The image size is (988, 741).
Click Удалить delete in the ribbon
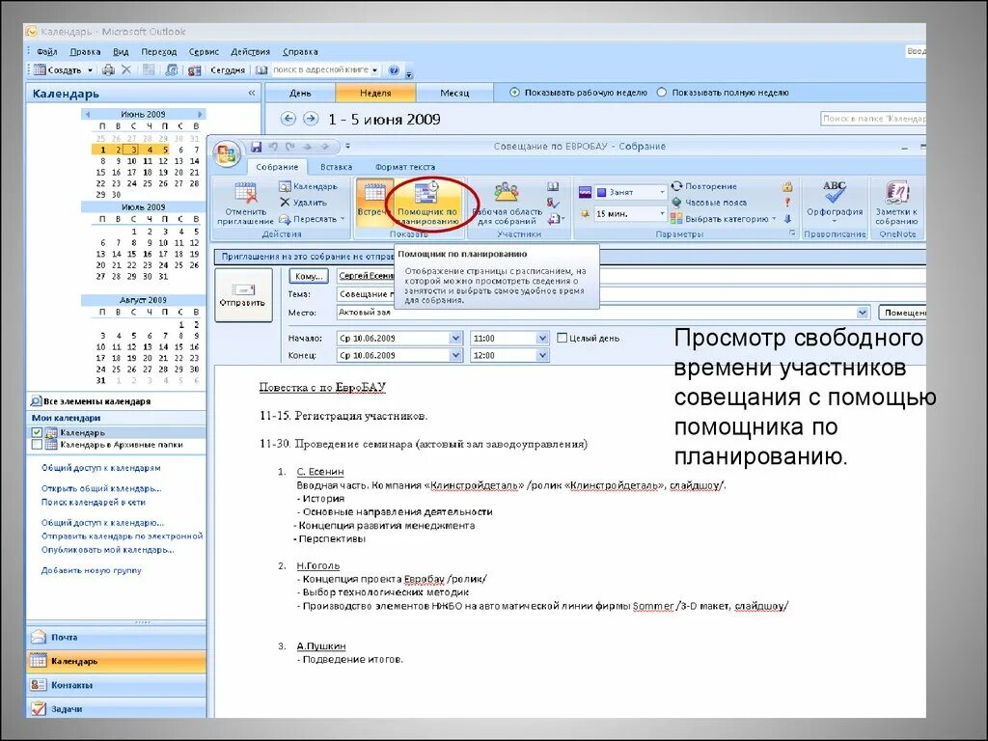(x=303, y=203)
